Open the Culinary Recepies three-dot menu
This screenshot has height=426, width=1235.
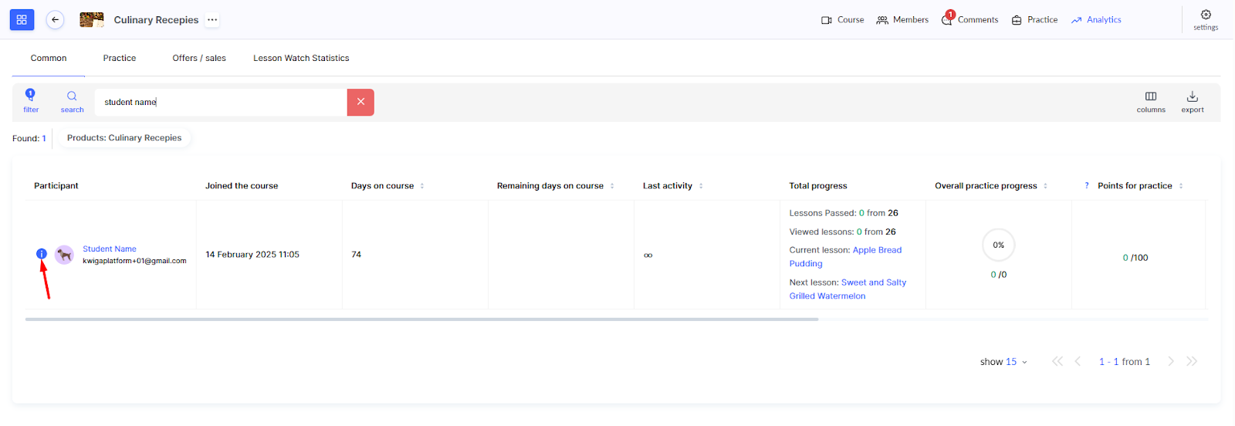click(212, 20)
